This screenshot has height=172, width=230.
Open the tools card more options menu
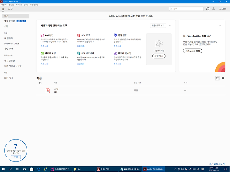(170, 26)
